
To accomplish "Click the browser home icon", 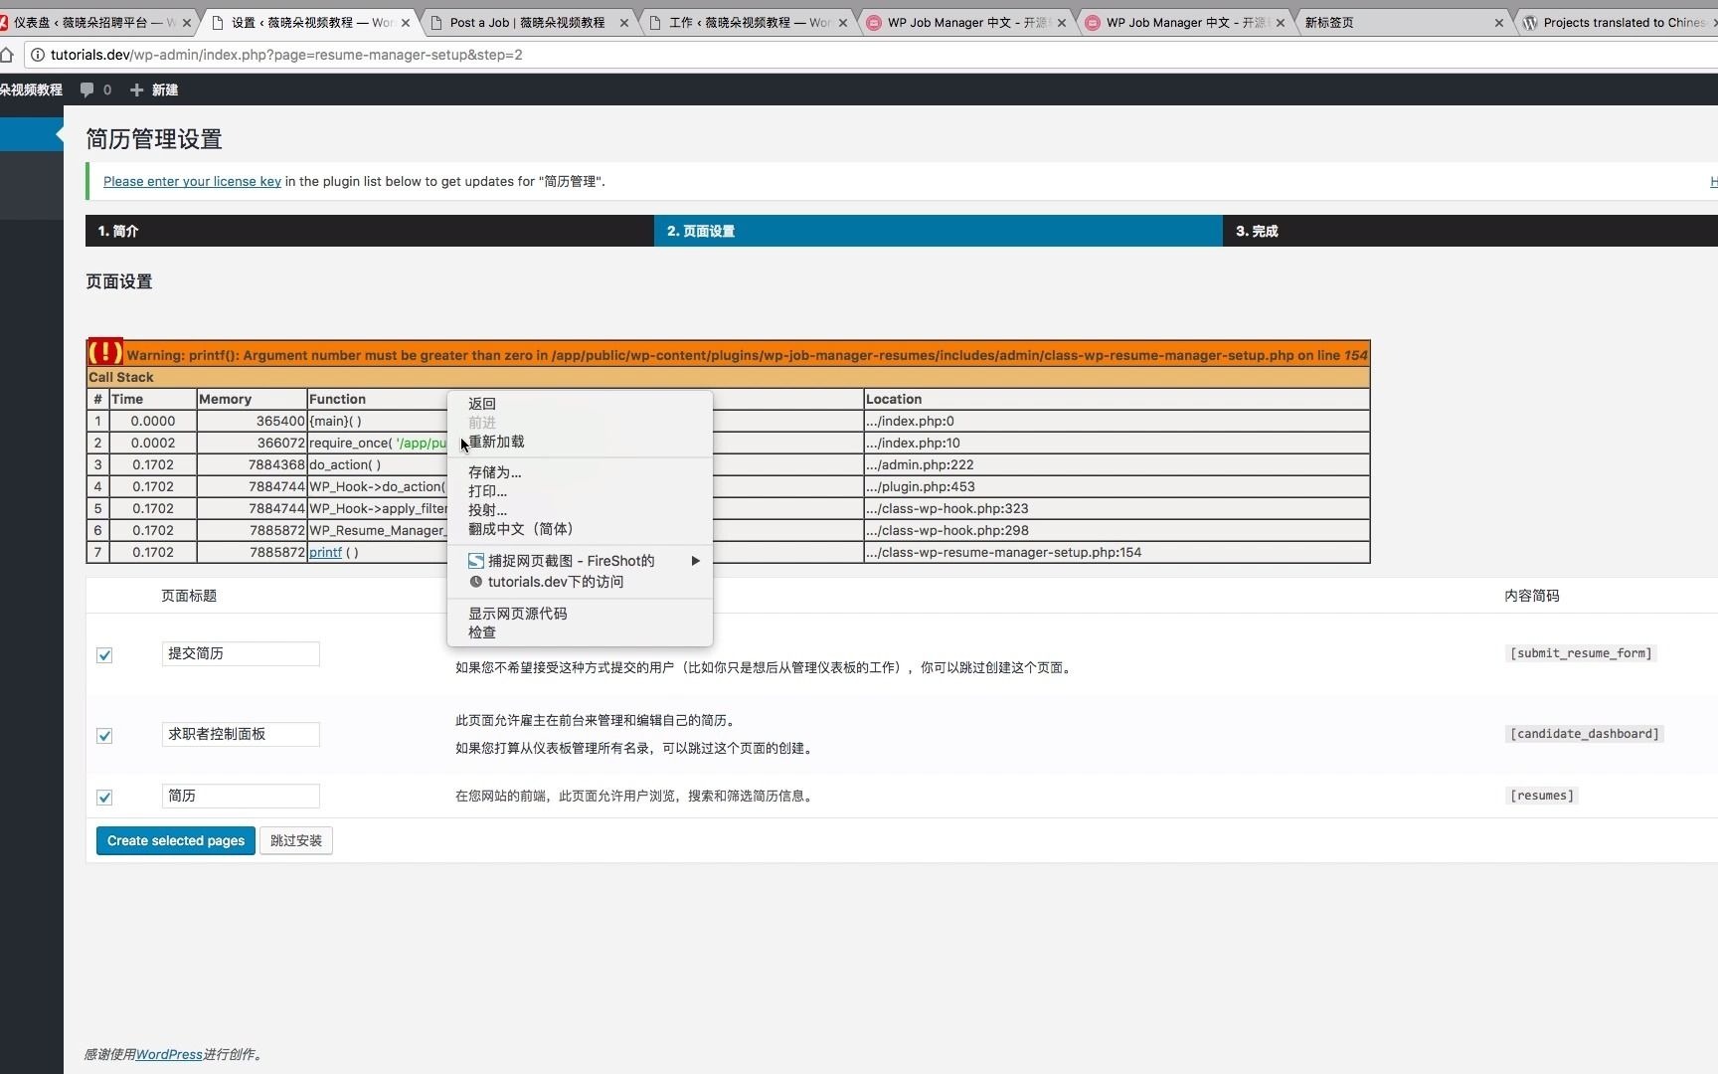I will [8, 55].
